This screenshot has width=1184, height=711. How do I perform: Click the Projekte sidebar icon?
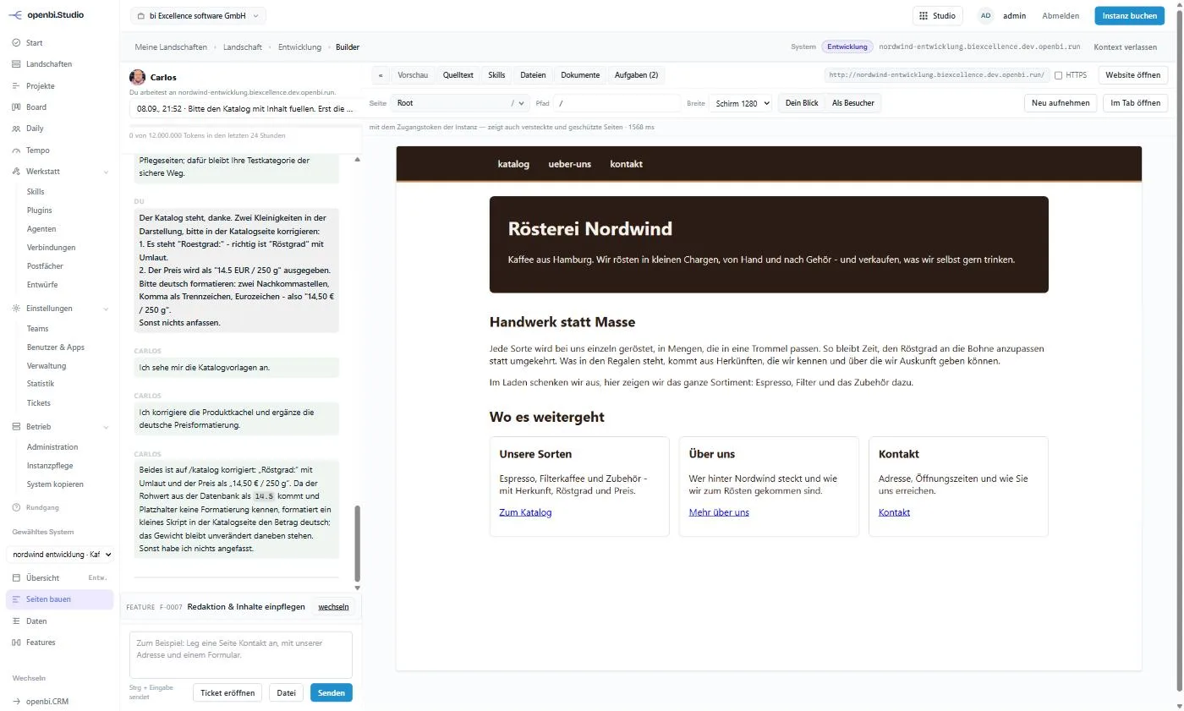click(x=16, y=85)
